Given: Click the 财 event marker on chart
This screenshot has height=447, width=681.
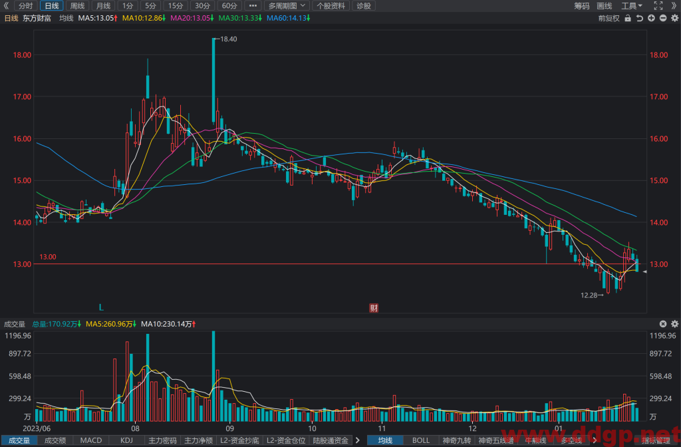Looking at the screenshot, I should [x=374, y=308].
